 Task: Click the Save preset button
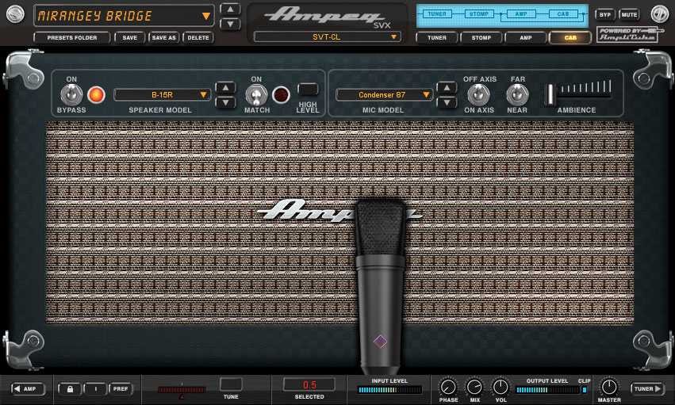pos(129,38)
